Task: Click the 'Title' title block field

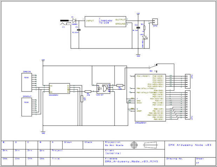Action: [77, 161]
